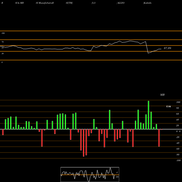Click the '-1' label in mini chart
182x182 pixels.
point(117,173)
